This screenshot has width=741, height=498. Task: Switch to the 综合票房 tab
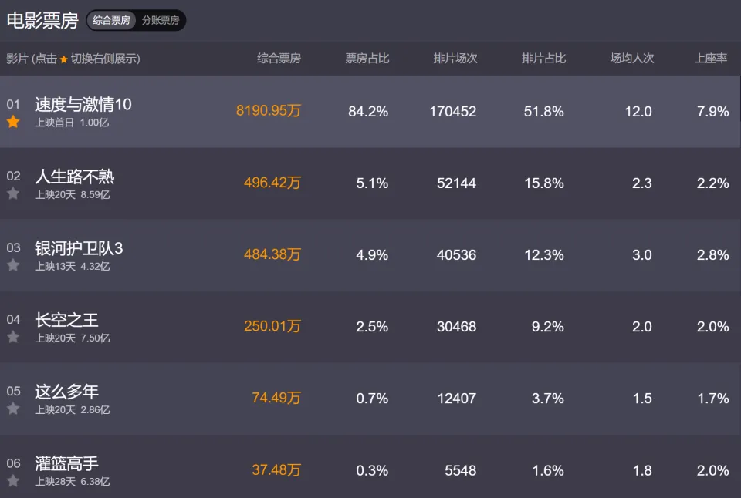pyautogui.click(x=111, y=20)
